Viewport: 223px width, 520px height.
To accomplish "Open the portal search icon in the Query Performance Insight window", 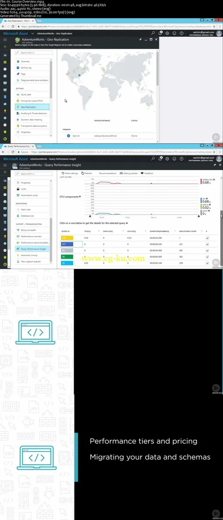I will tap(153, 158).
